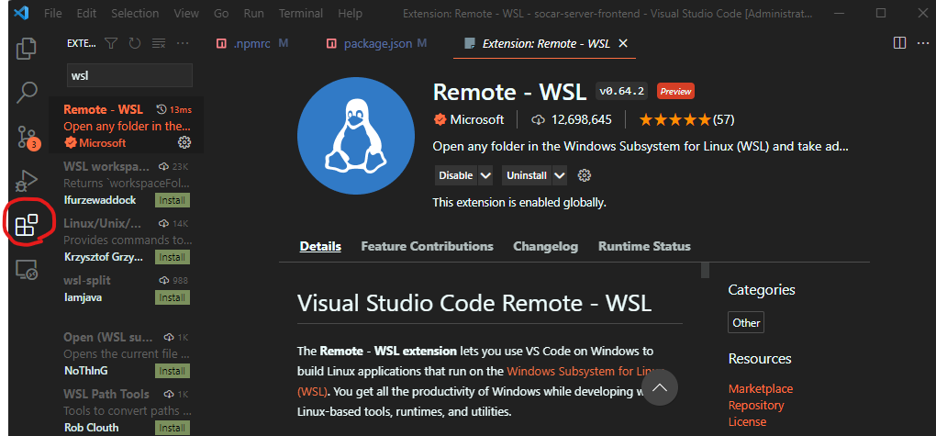Open editor more actions ellipsis
The width and height of the screenshot is (936, 436).
pos(923,43)
